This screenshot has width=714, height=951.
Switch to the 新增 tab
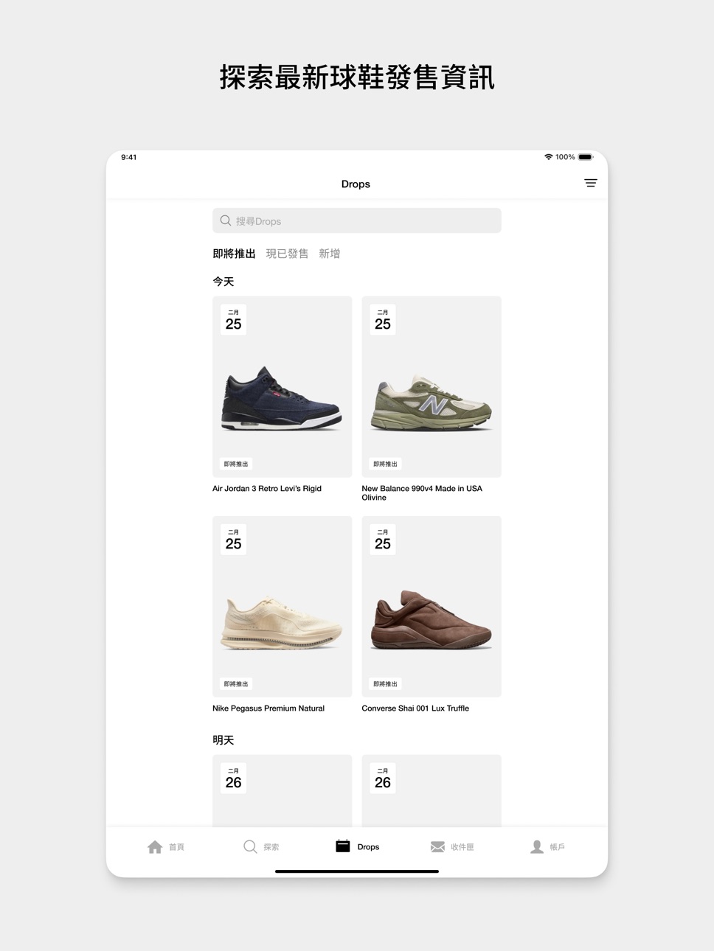pos(330,254)
